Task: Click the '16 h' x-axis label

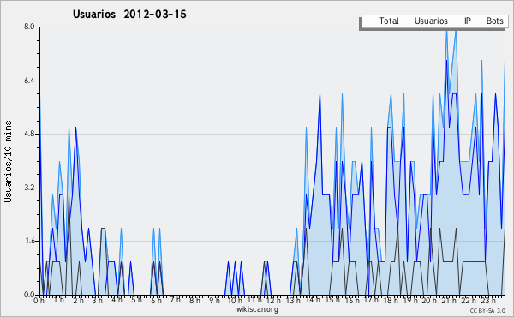Action: 352,300
